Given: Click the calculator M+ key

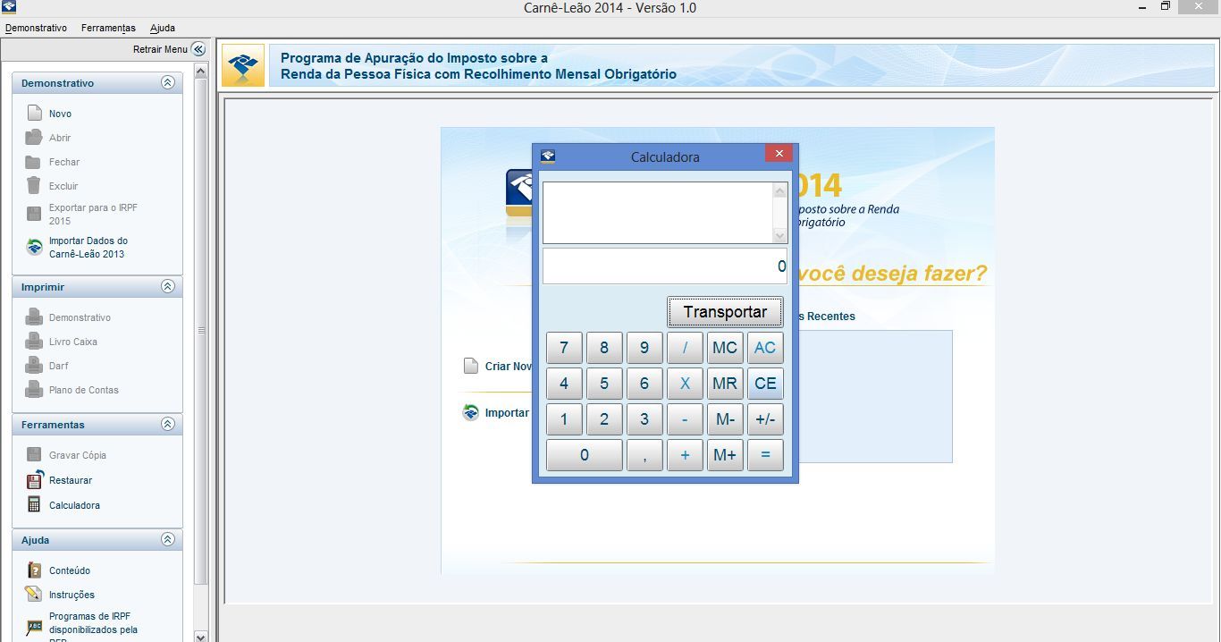Looking at the screenshot, I should coord(725,455).
